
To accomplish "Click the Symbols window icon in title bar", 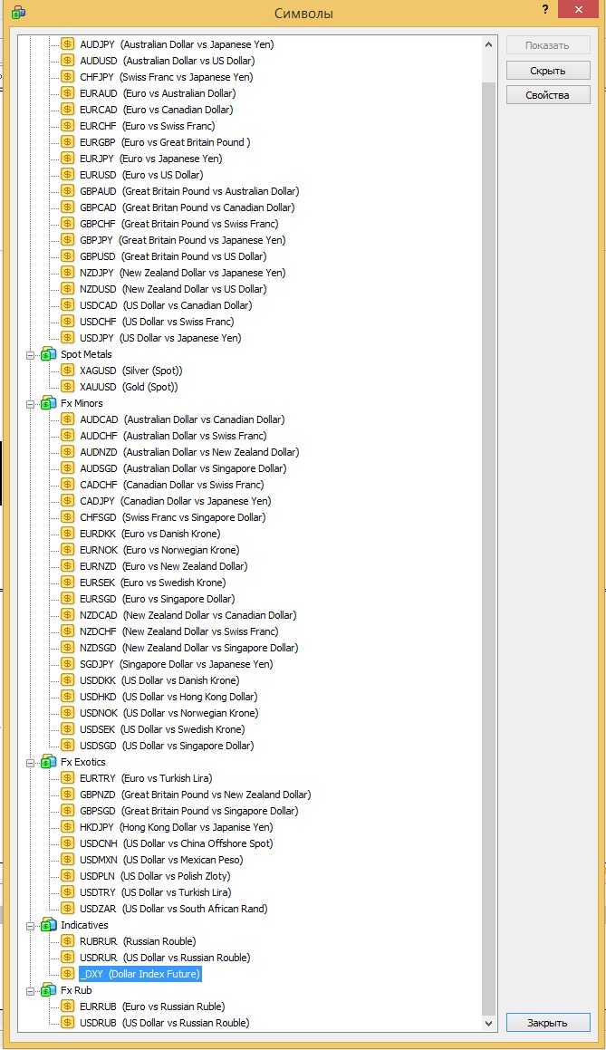I will click(19, 12).
